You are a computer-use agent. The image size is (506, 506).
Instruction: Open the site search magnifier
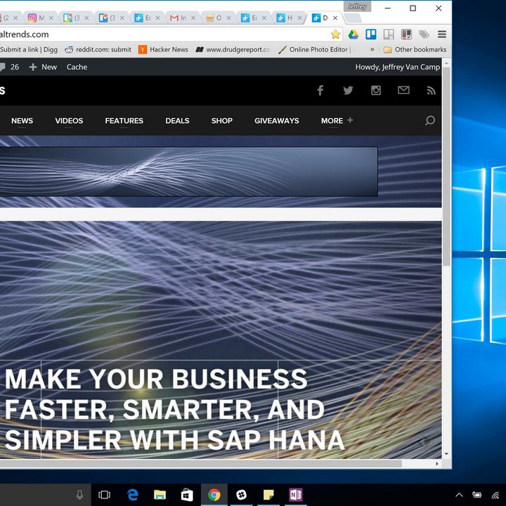(430, 121)
